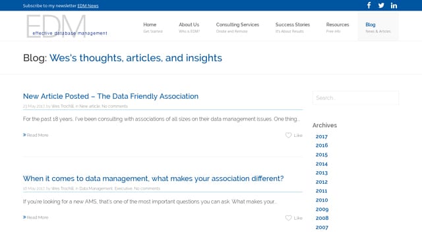This screenshot has width=422, height=237.
Task: Open the 2016 archive
Action: 322,145
